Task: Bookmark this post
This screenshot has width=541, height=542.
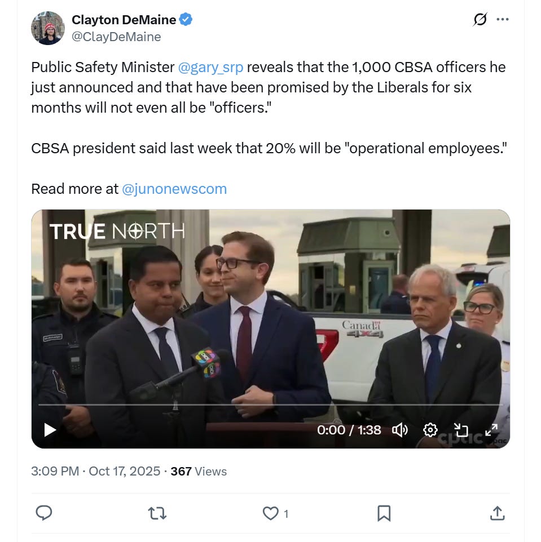Action: (384, 513)
